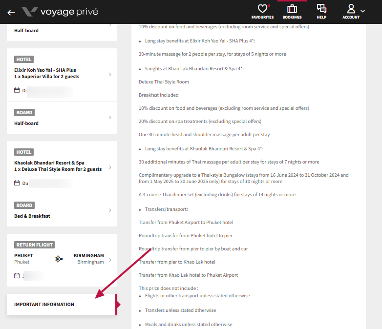Open the Important Information section
Viewport: 382px width, 329px height.
62,305
